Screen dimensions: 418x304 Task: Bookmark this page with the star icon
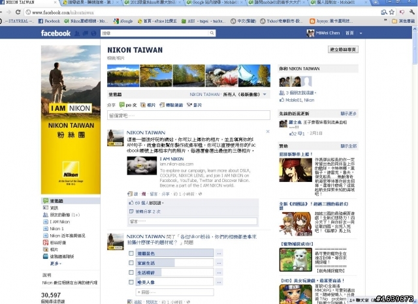click(392, 12)
